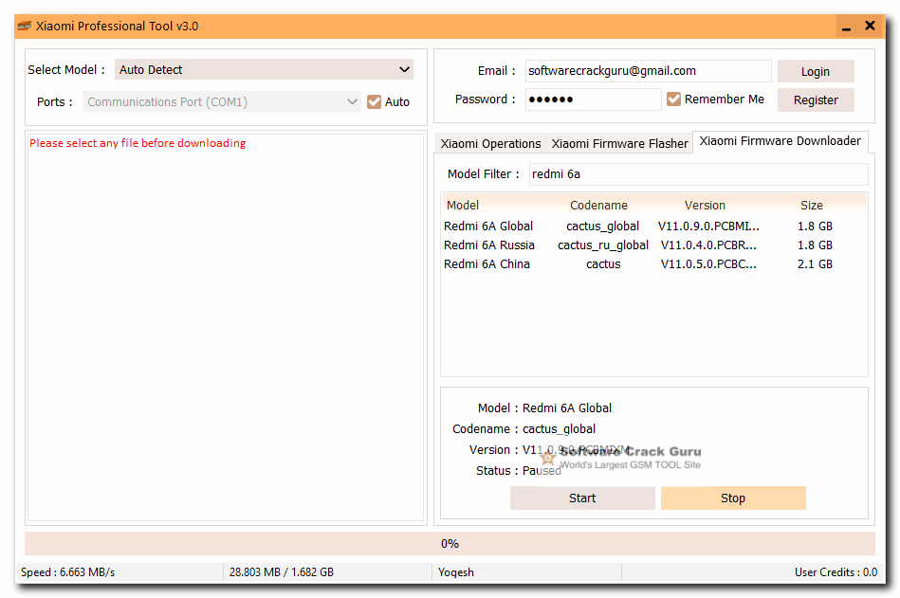Screen dimensions: 900x598
Task: Click the Speed 6.663 MB/s status entry
Action: pyautogui.click(x=67, y=572)
